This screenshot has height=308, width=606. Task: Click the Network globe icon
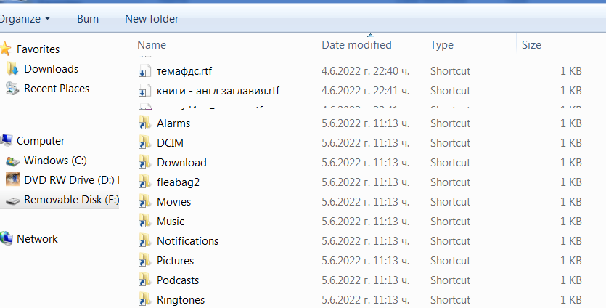point(7,238)
